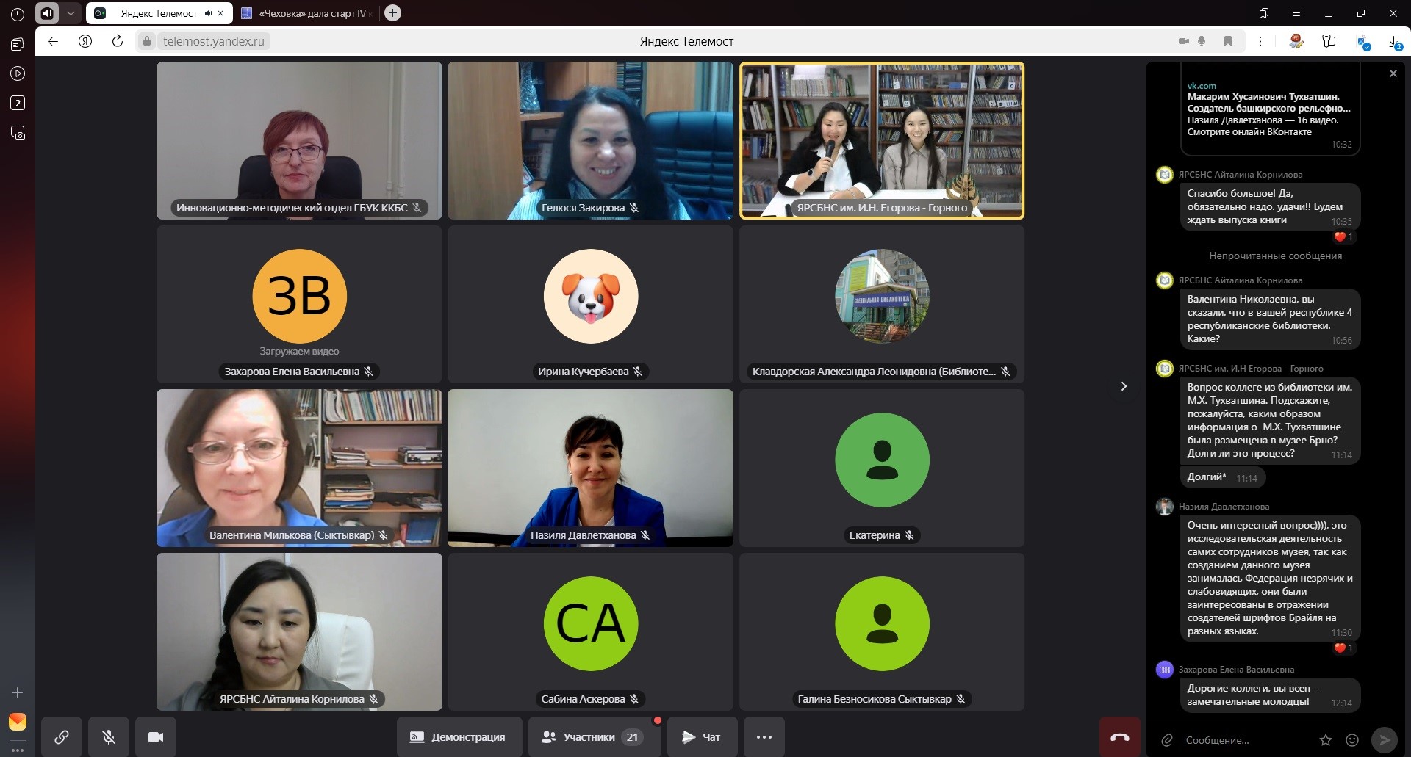1411x757 pixels.
Task: Open a new browser tab
Action: [393, 13]
